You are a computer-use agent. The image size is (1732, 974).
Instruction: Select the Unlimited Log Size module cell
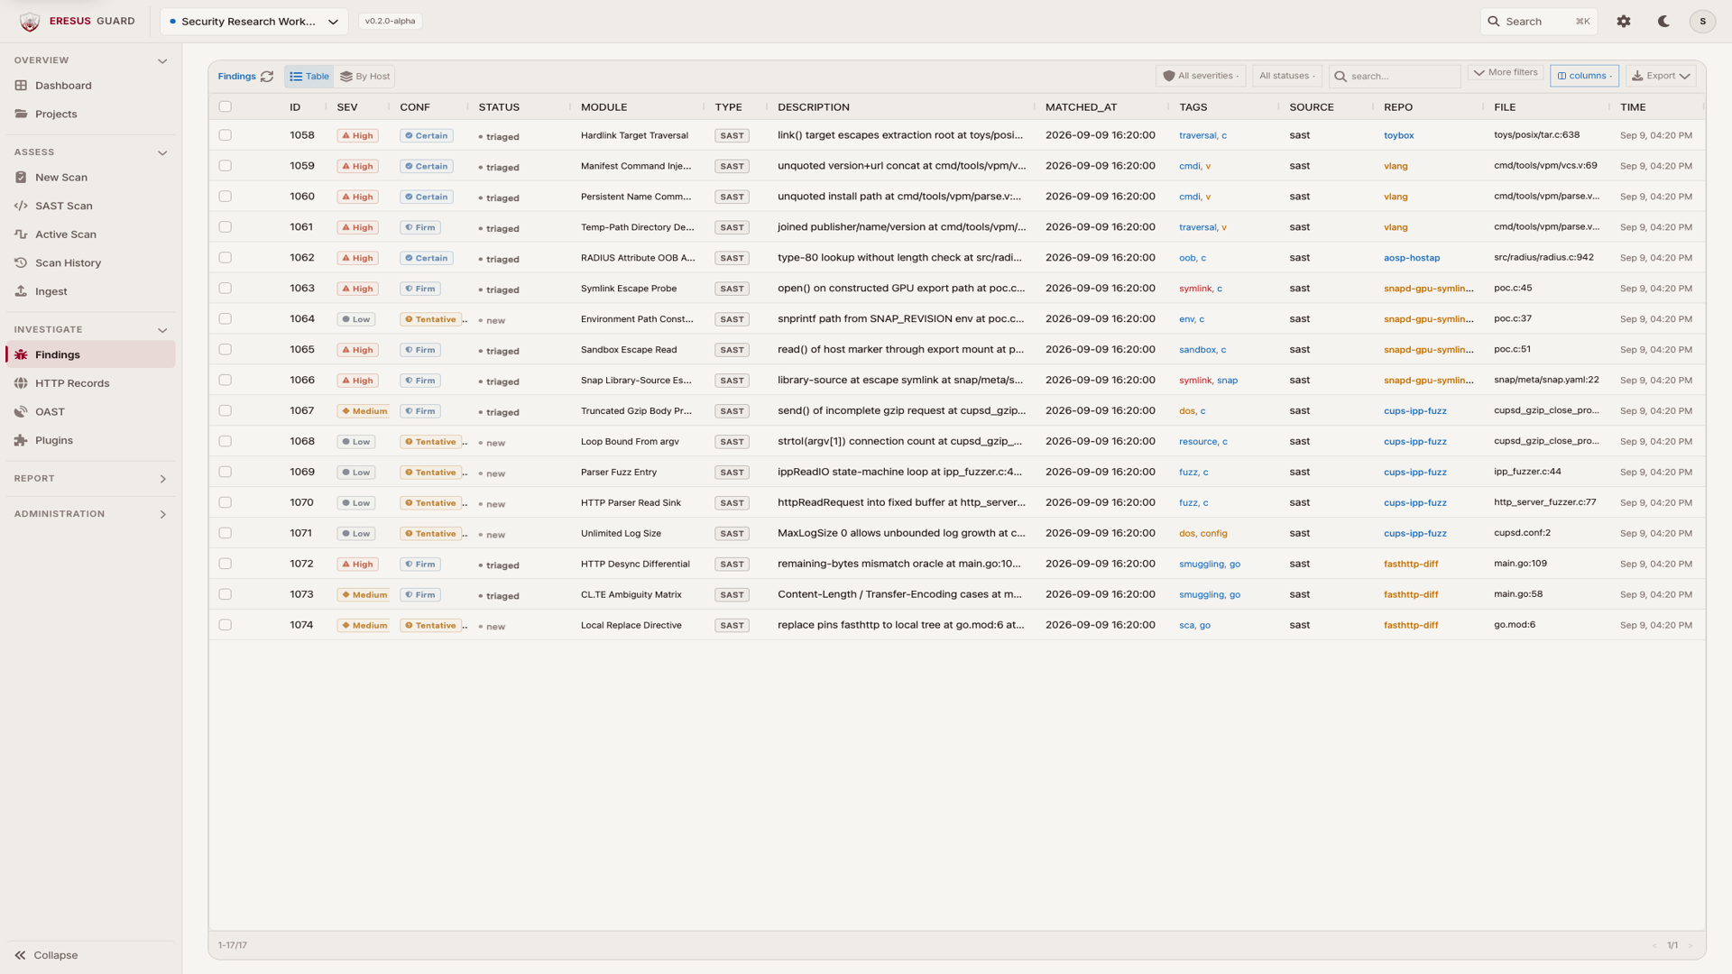[621, 533]
